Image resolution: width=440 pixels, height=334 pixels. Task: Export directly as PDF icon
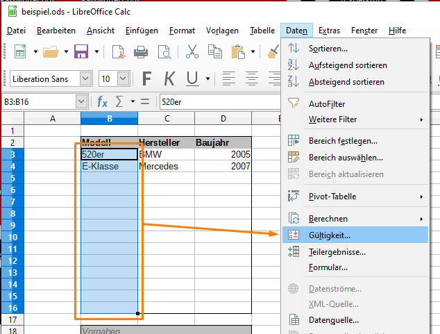tap(119, 52)
